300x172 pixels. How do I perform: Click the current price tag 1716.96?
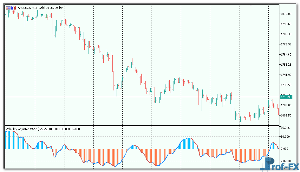tap(286, 97)
